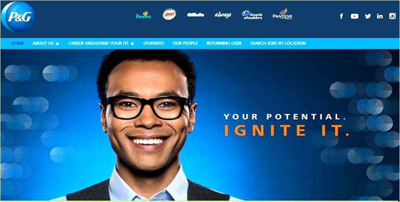Click the Returning User link
This screenshot has height=202, width=400.
[x=224, y=43]
